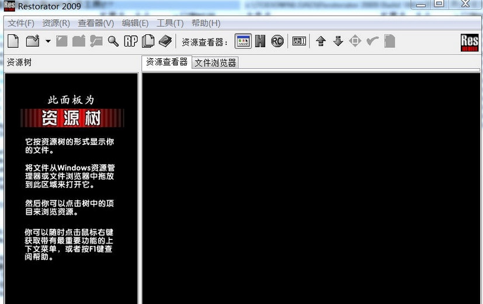Open the 工具(T) menu
This screenshot has width=483, height=304.
[x=170, y=23]
